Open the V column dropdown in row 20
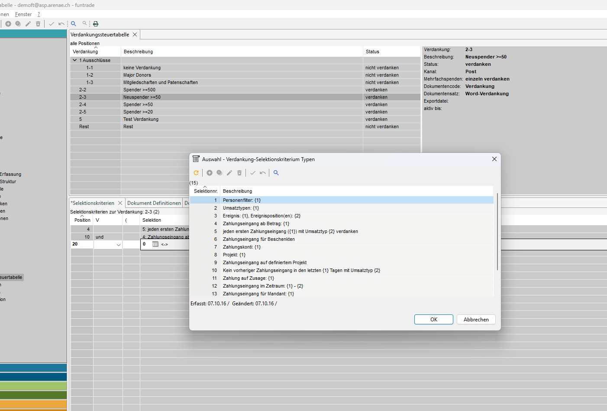The image size is (607, 411). [x=118, y=245]
